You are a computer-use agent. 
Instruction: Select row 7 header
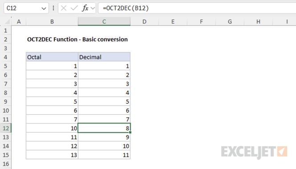point(6,84)
